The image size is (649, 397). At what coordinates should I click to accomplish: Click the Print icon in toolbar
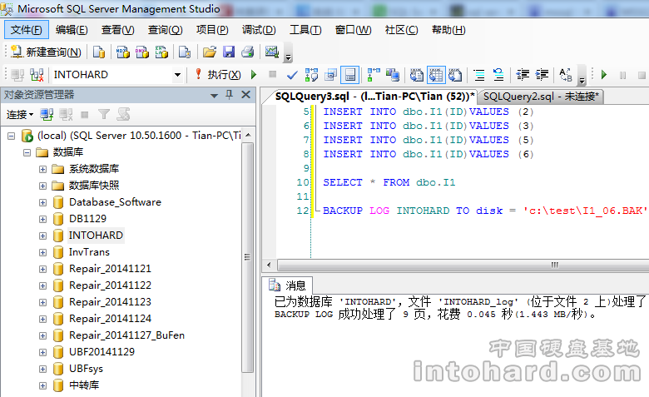point(246,52)
